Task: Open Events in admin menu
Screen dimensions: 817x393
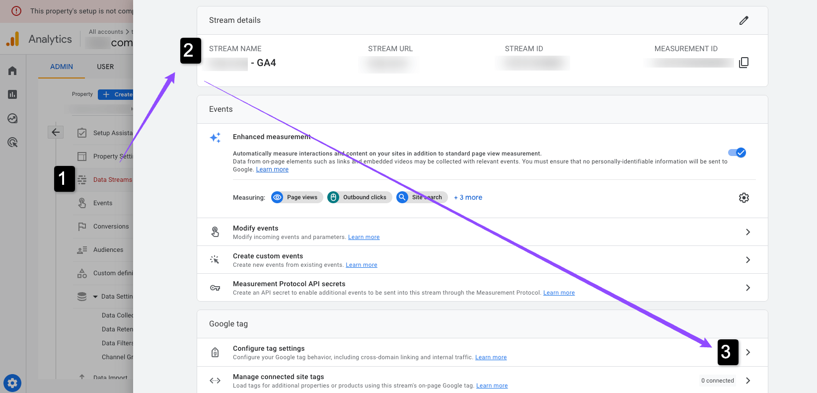Action: (x=103, y=203)
